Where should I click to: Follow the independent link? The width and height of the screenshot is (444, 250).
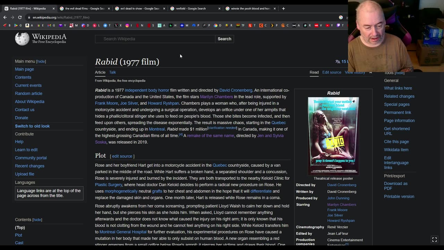coord(136,90)
